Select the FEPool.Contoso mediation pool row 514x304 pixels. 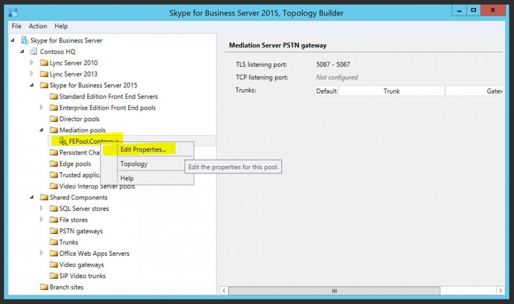(131, 141)
